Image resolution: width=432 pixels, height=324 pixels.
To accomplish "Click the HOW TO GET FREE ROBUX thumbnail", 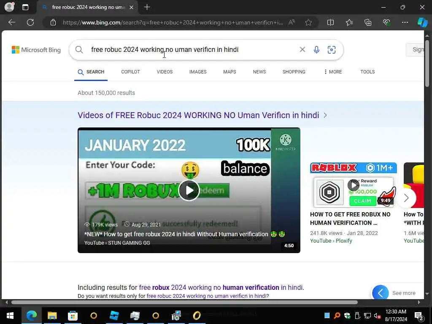I will (353, 185).
